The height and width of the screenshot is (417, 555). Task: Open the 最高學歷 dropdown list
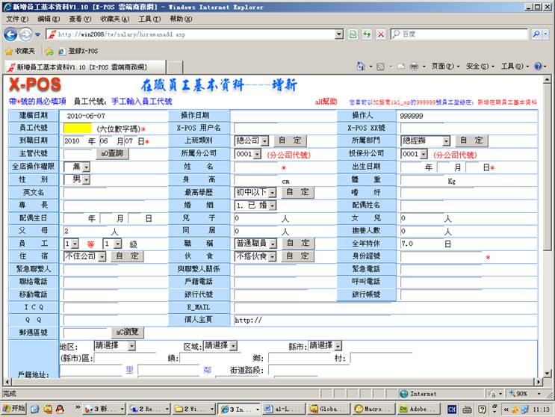click(272, 192)
